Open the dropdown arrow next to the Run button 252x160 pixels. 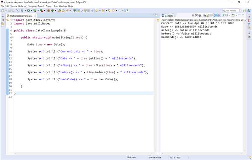[32, 11]
